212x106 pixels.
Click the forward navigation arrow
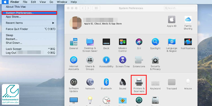pyautogui.click(x=88, y=8)
